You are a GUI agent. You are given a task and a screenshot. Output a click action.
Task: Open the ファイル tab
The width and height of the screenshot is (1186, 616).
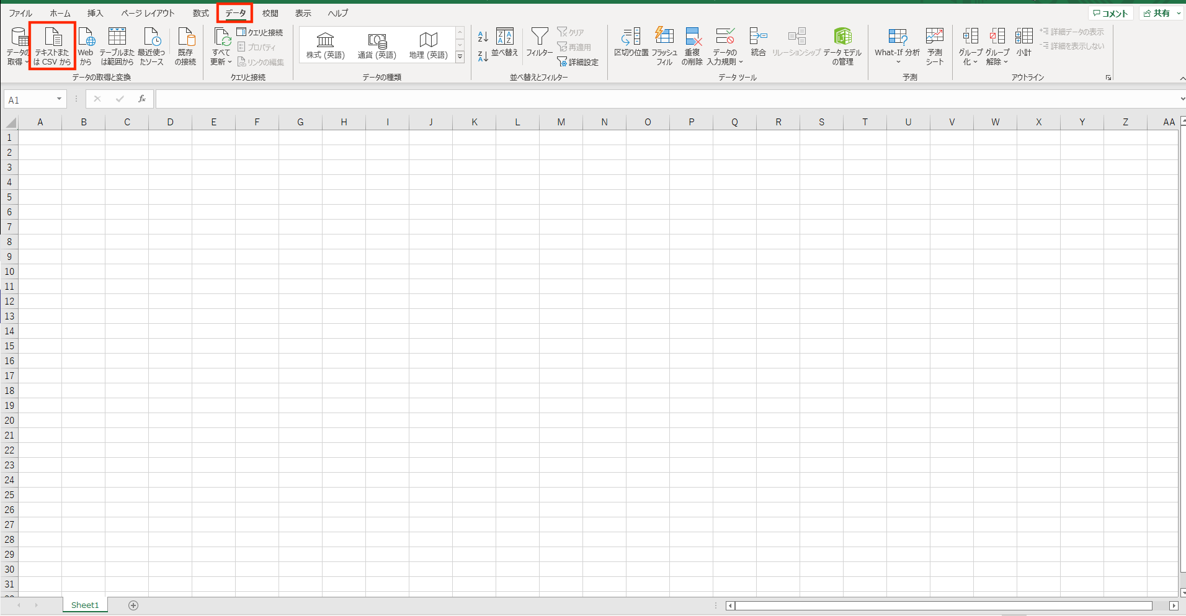click(20, 13)
